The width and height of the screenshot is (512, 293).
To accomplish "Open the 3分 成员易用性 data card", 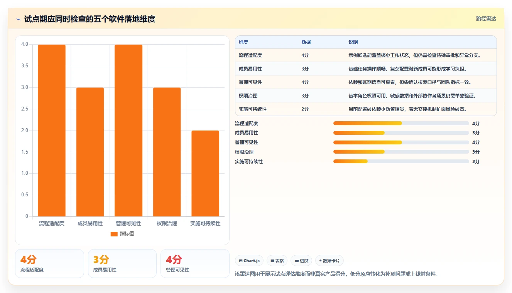I will click(122, 263).
